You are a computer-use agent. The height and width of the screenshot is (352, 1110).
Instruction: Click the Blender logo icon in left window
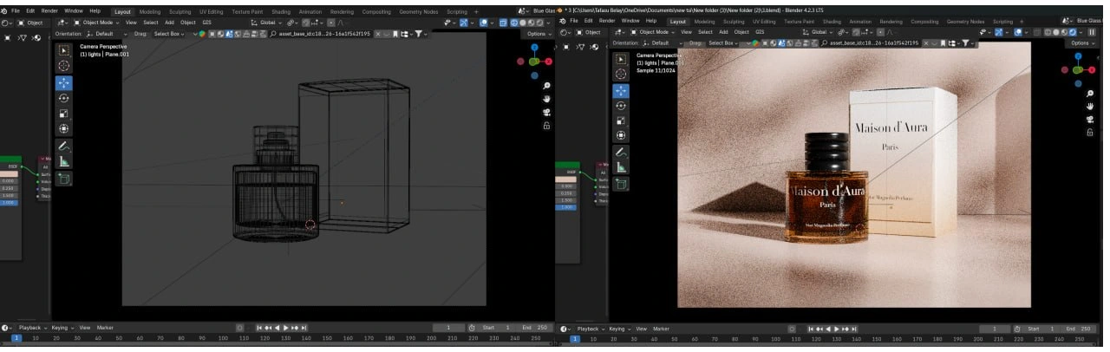[6, 10]
